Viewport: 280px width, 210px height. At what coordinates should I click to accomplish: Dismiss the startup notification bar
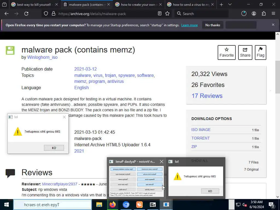273,25
